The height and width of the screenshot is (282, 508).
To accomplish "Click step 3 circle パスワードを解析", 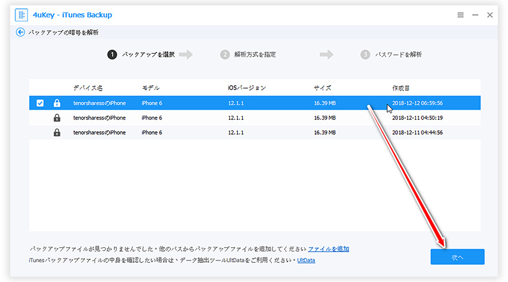I will point(365,55).
